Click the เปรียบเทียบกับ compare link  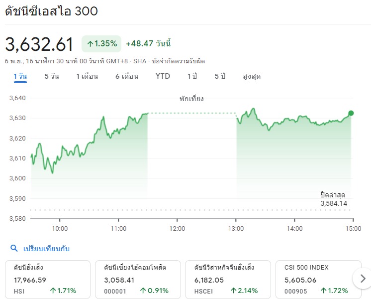coord(46,249)
